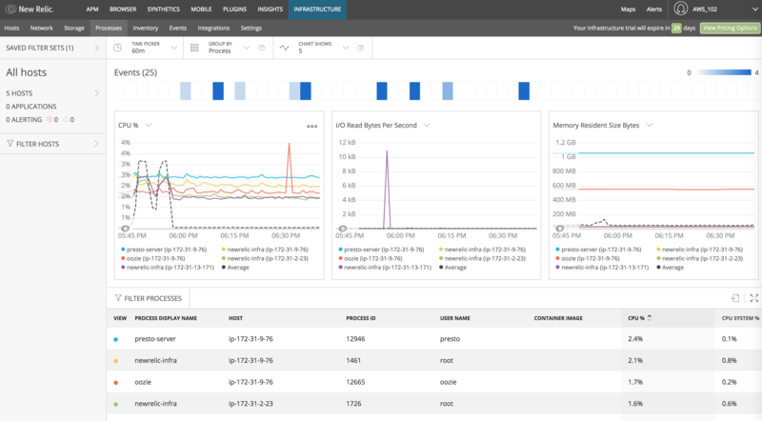Sort by the CPU % column arrow
This screenshot has height=421, width=762.
tap(650, 318)
